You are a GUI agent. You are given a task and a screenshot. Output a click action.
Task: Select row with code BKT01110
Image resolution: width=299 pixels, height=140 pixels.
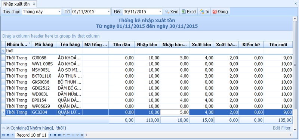coord(147,76)
